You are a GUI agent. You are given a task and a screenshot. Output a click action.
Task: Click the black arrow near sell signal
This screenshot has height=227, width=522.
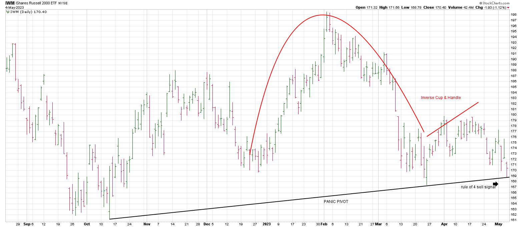pyautogui.click(x=495, y=184)
